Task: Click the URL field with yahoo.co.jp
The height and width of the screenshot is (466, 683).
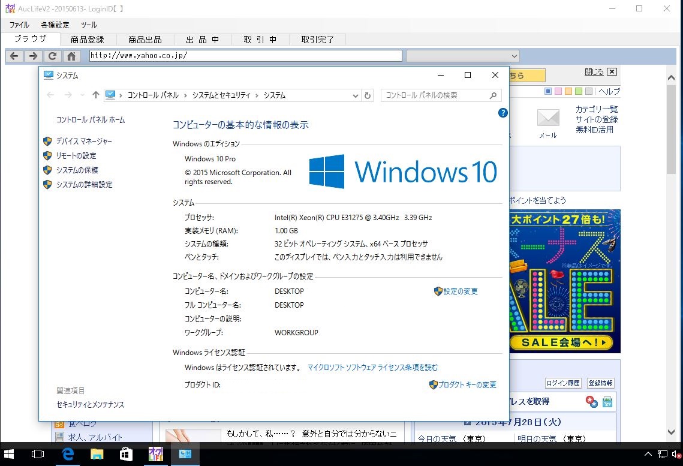Action: [246, 55]
